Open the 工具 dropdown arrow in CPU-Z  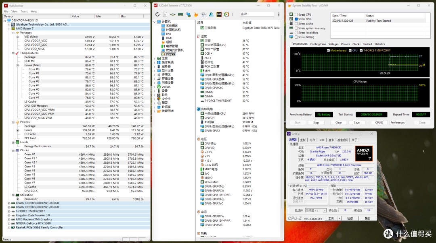[x=339, y=218]
